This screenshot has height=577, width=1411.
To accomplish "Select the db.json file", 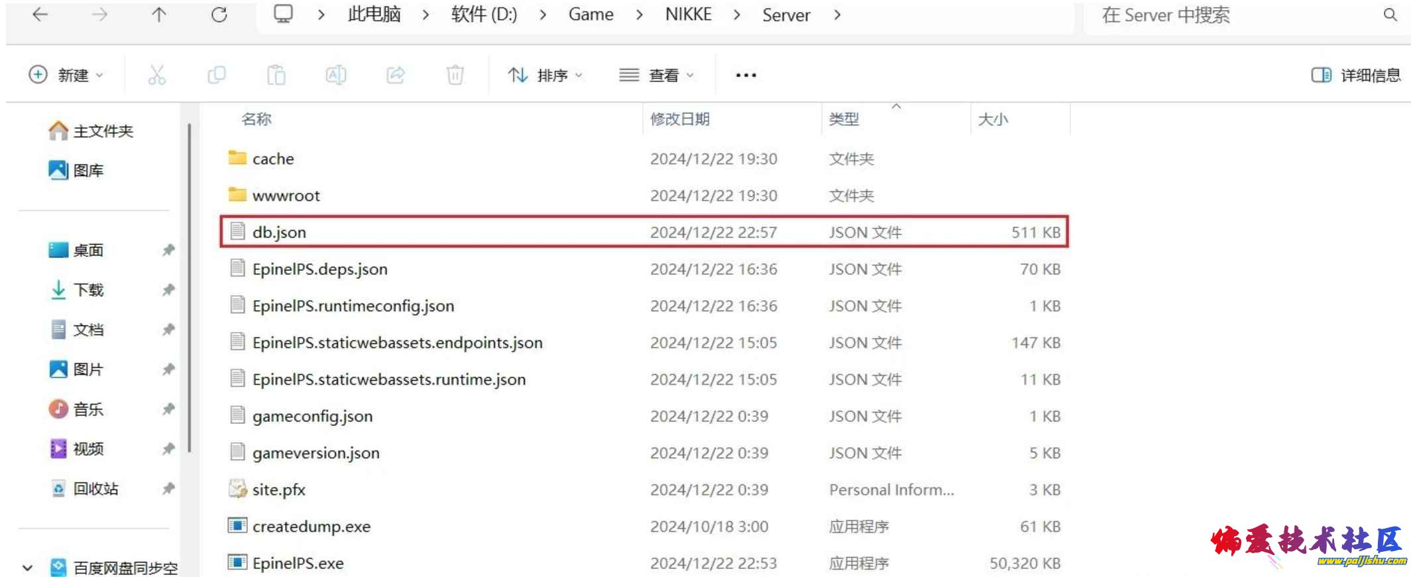I will click(279, 233).
